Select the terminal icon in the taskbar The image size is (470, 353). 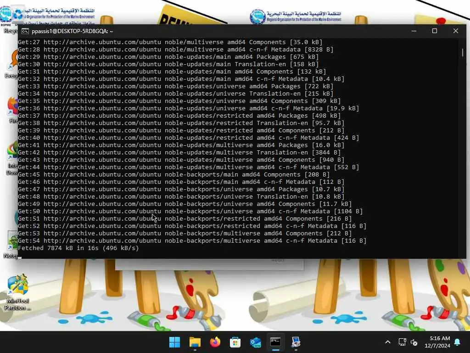click(x=275, y=342)
